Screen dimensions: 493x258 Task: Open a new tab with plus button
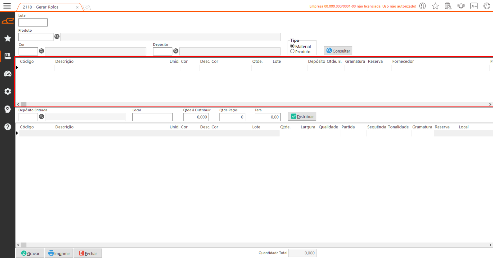pos(87,7)
